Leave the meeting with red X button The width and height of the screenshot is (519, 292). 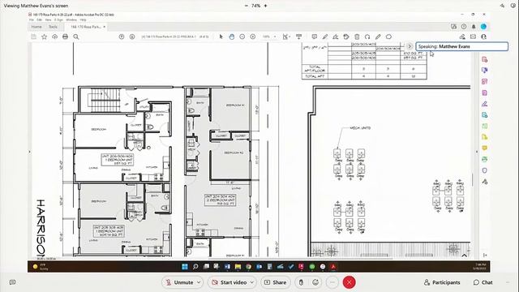point(349,282)
